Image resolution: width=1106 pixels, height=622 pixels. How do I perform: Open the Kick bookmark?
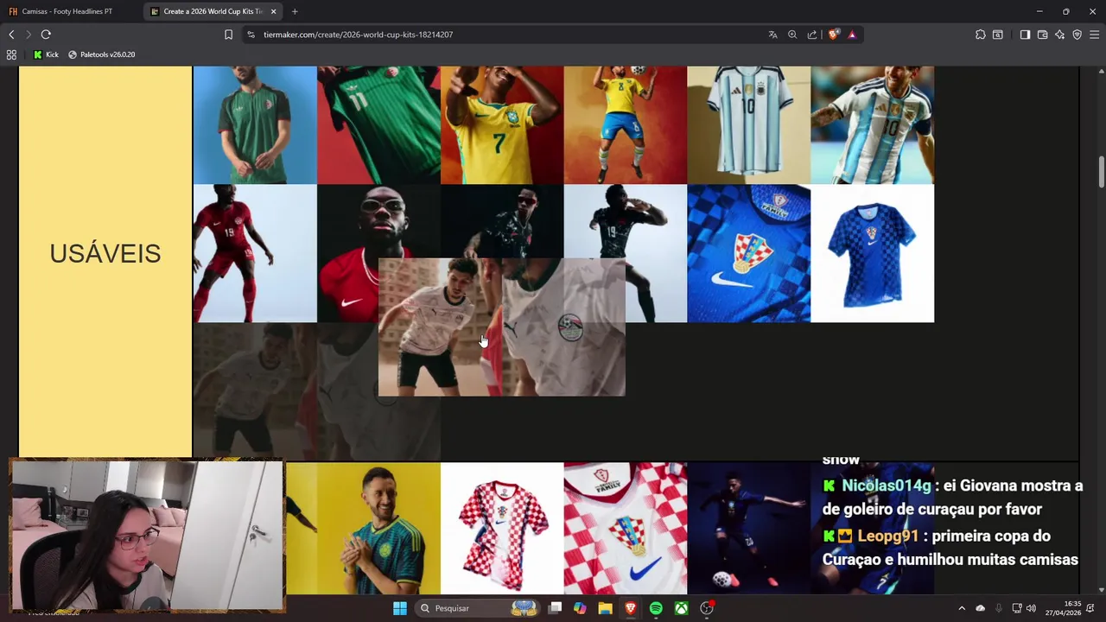46,54
